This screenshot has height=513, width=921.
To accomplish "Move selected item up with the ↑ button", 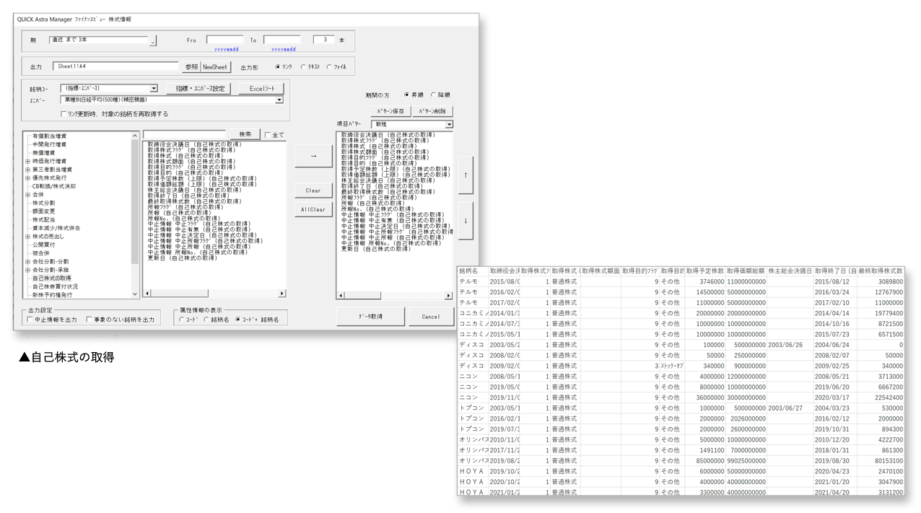I will (x=466, y=175).
